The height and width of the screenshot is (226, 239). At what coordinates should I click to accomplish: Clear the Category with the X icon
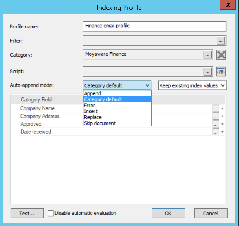pyautogui.click(x=221, y=55)
